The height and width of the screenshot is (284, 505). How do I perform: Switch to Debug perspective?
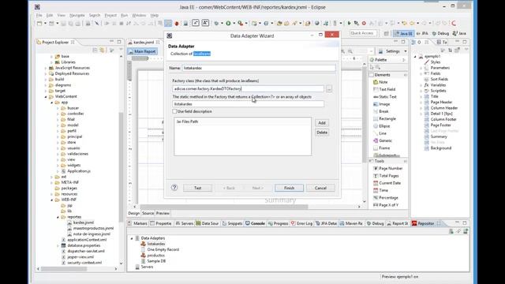[440, 33]
